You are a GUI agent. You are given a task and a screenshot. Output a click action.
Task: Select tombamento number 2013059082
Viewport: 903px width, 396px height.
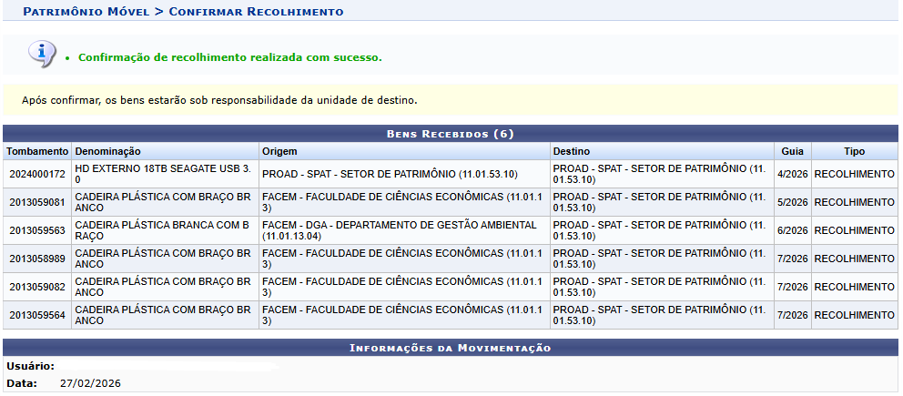(x=37, y=287)
